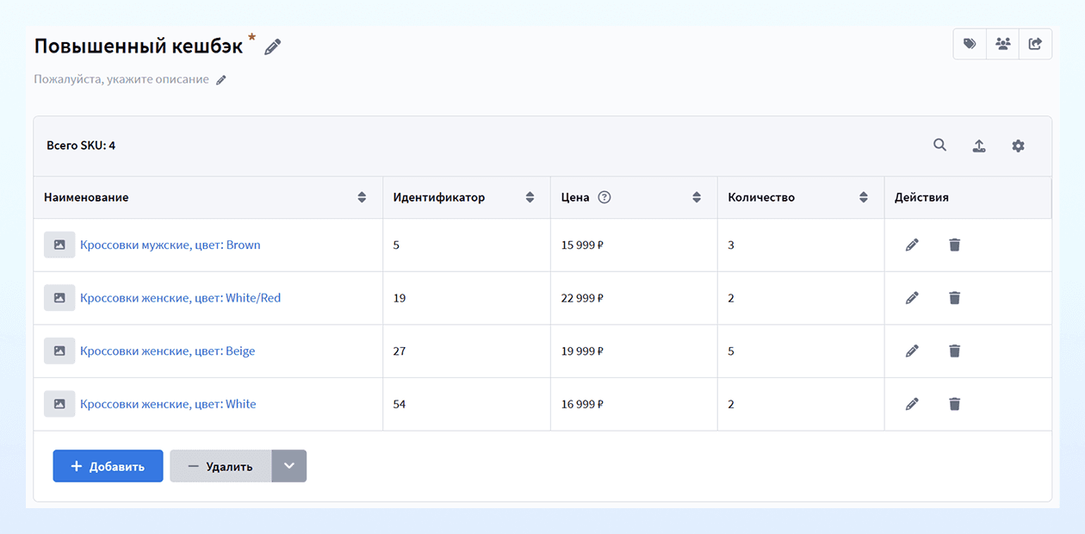Edit the White women's sneakers row
Screen dimensions: 1085x534
click(x=912, y=404)
